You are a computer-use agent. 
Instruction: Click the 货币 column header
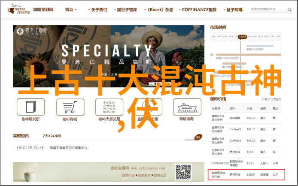pyautogui.click(x=263, y=109)
